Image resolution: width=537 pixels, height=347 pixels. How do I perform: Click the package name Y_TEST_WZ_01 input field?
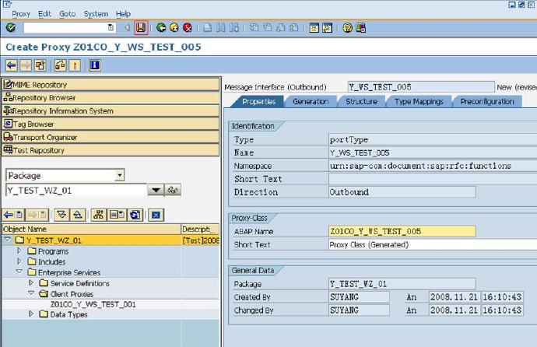pyautogui.click(x=76, y=191)
